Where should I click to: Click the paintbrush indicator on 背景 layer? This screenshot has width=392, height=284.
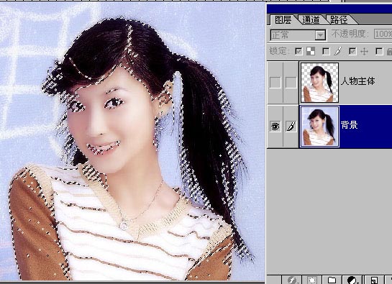(291, 127)
